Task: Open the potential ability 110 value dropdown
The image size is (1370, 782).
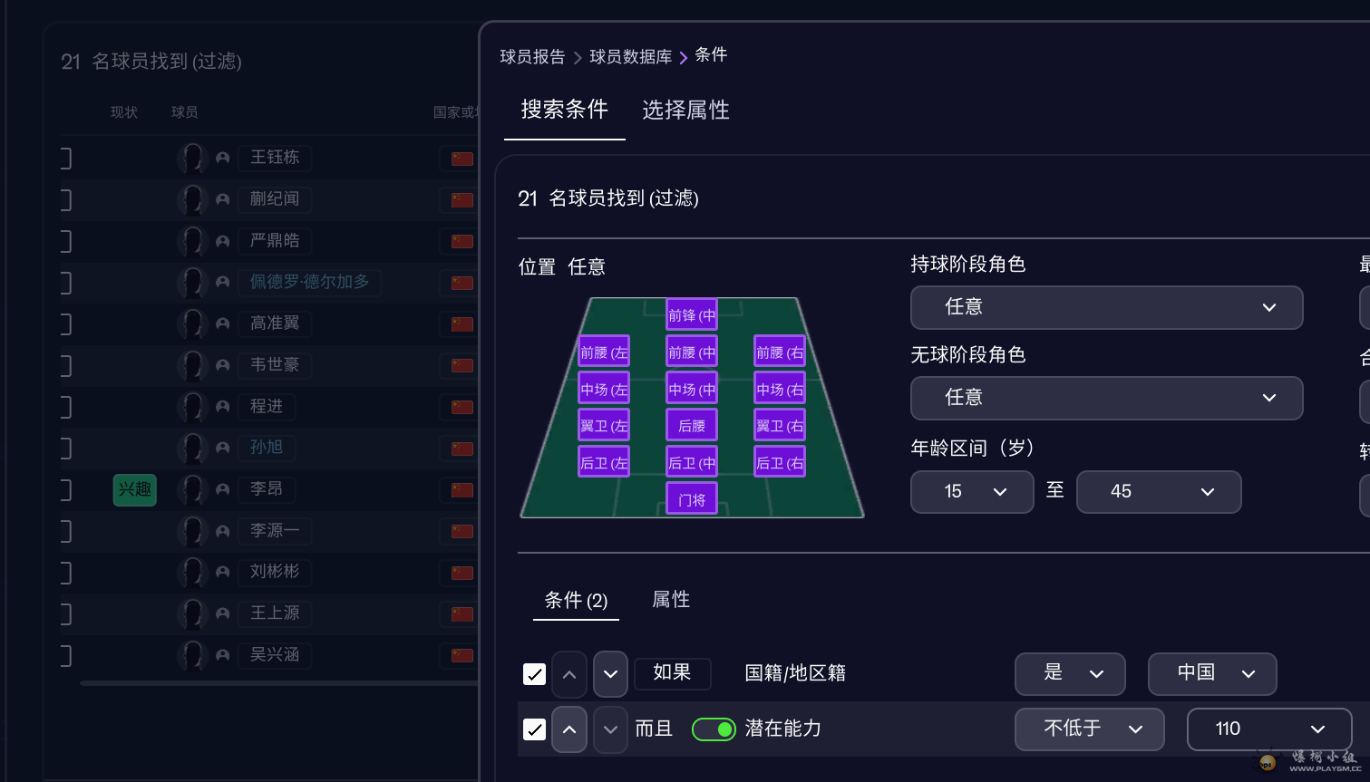Action: point(1268,729)
